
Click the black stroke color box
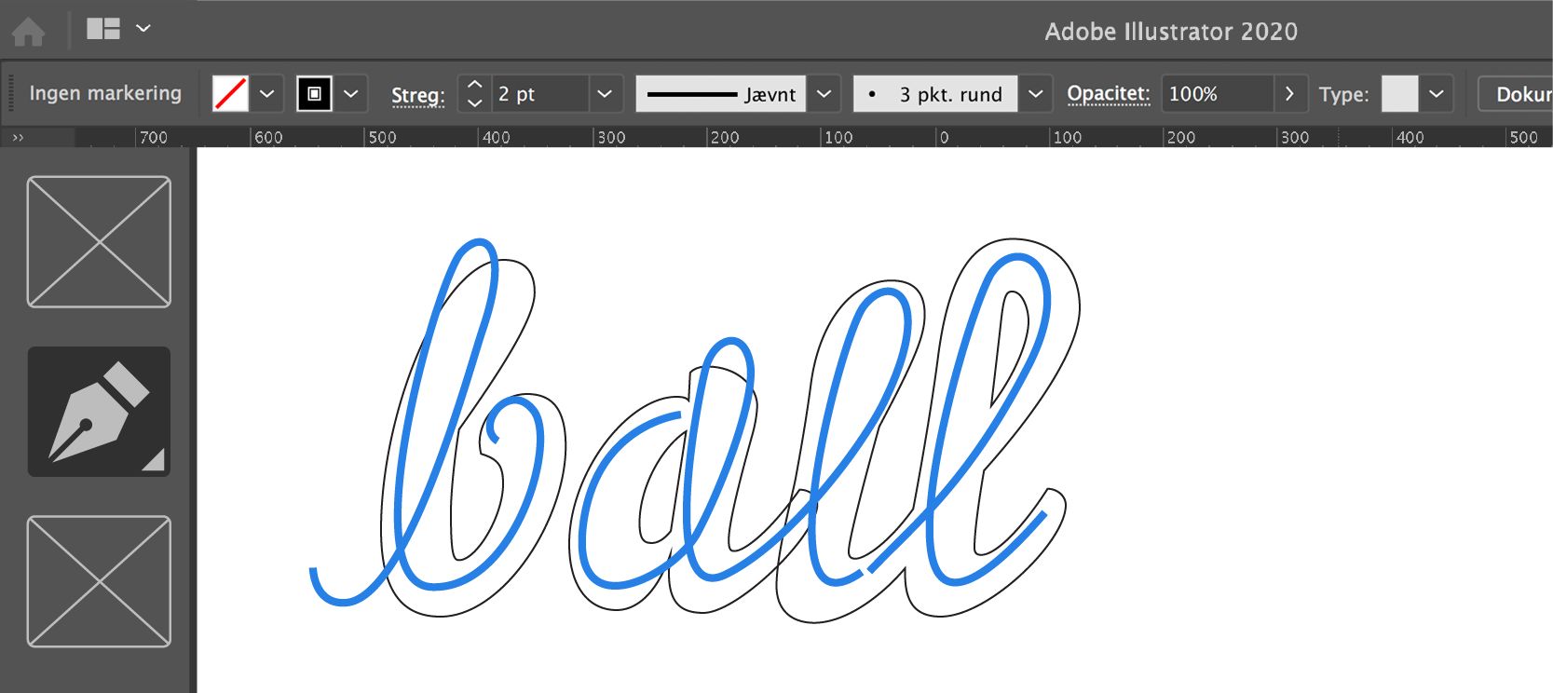(314, 93)
